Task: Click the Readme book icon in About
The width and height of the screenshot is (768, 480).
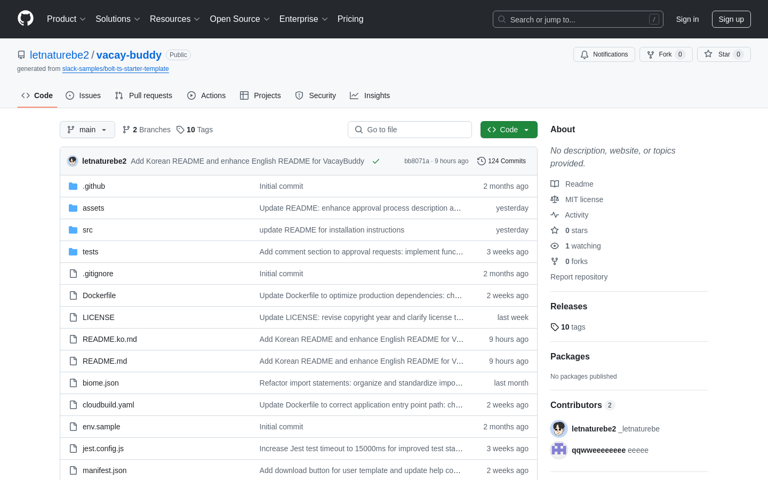Action: coord(555,184)
